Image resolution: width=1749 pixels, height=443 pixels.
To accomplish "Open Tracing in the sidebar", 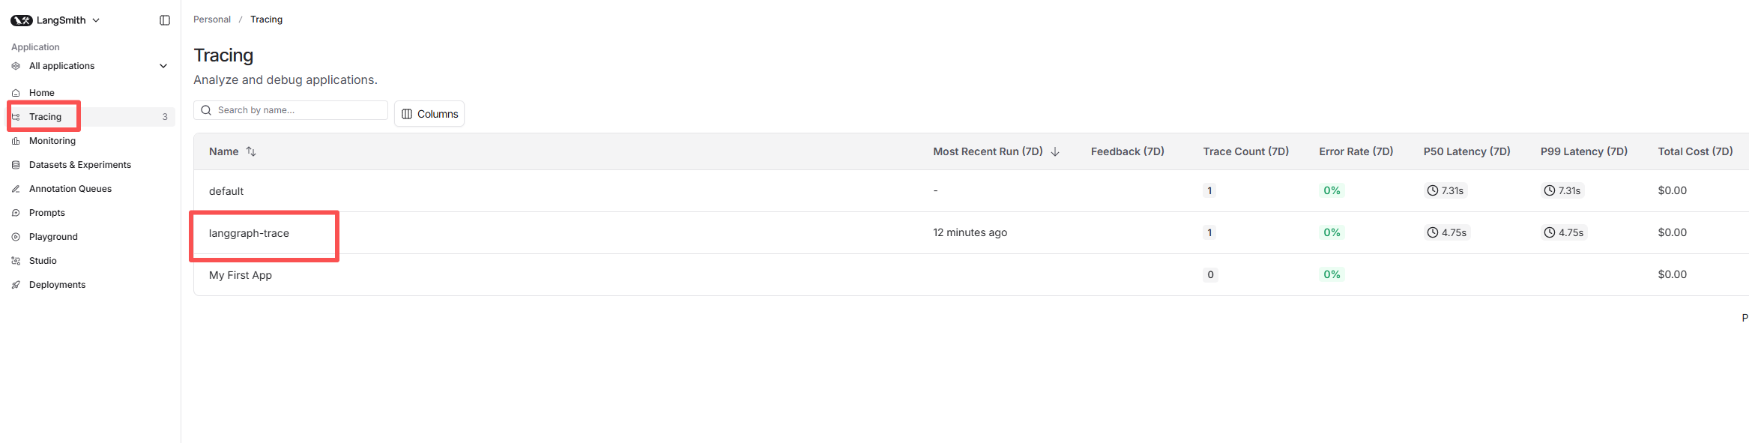I will (45, 117).
